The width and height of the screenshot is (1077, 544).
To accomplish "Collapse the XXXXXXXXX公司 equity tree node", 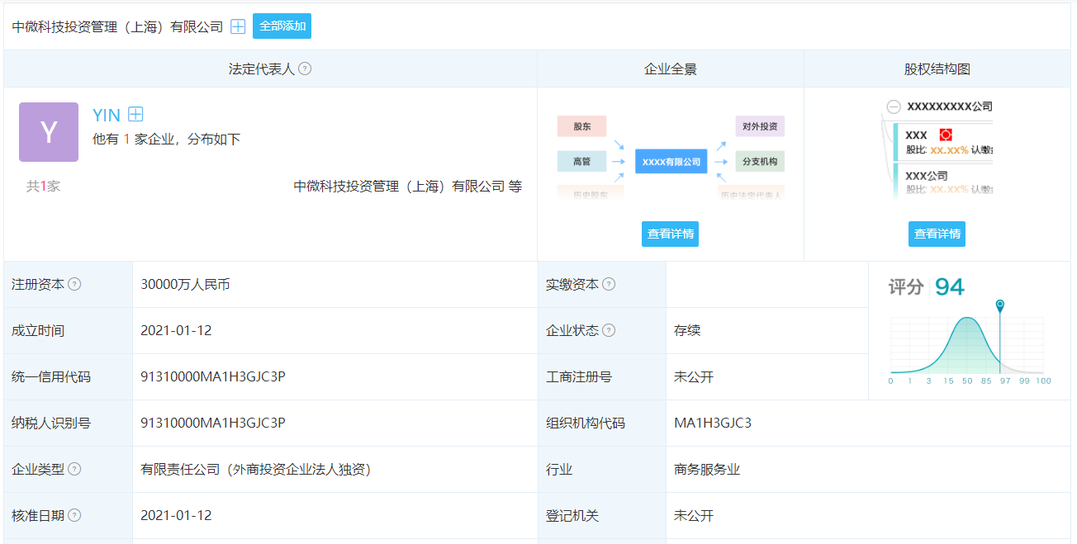I will pos(894,106).
